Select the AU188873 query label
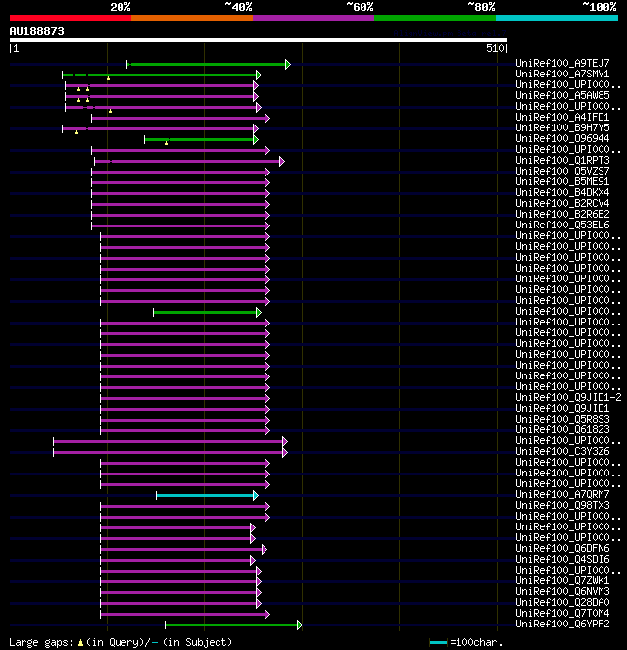The height and width of the screenshot is (650, 627). tap(37, 32)
